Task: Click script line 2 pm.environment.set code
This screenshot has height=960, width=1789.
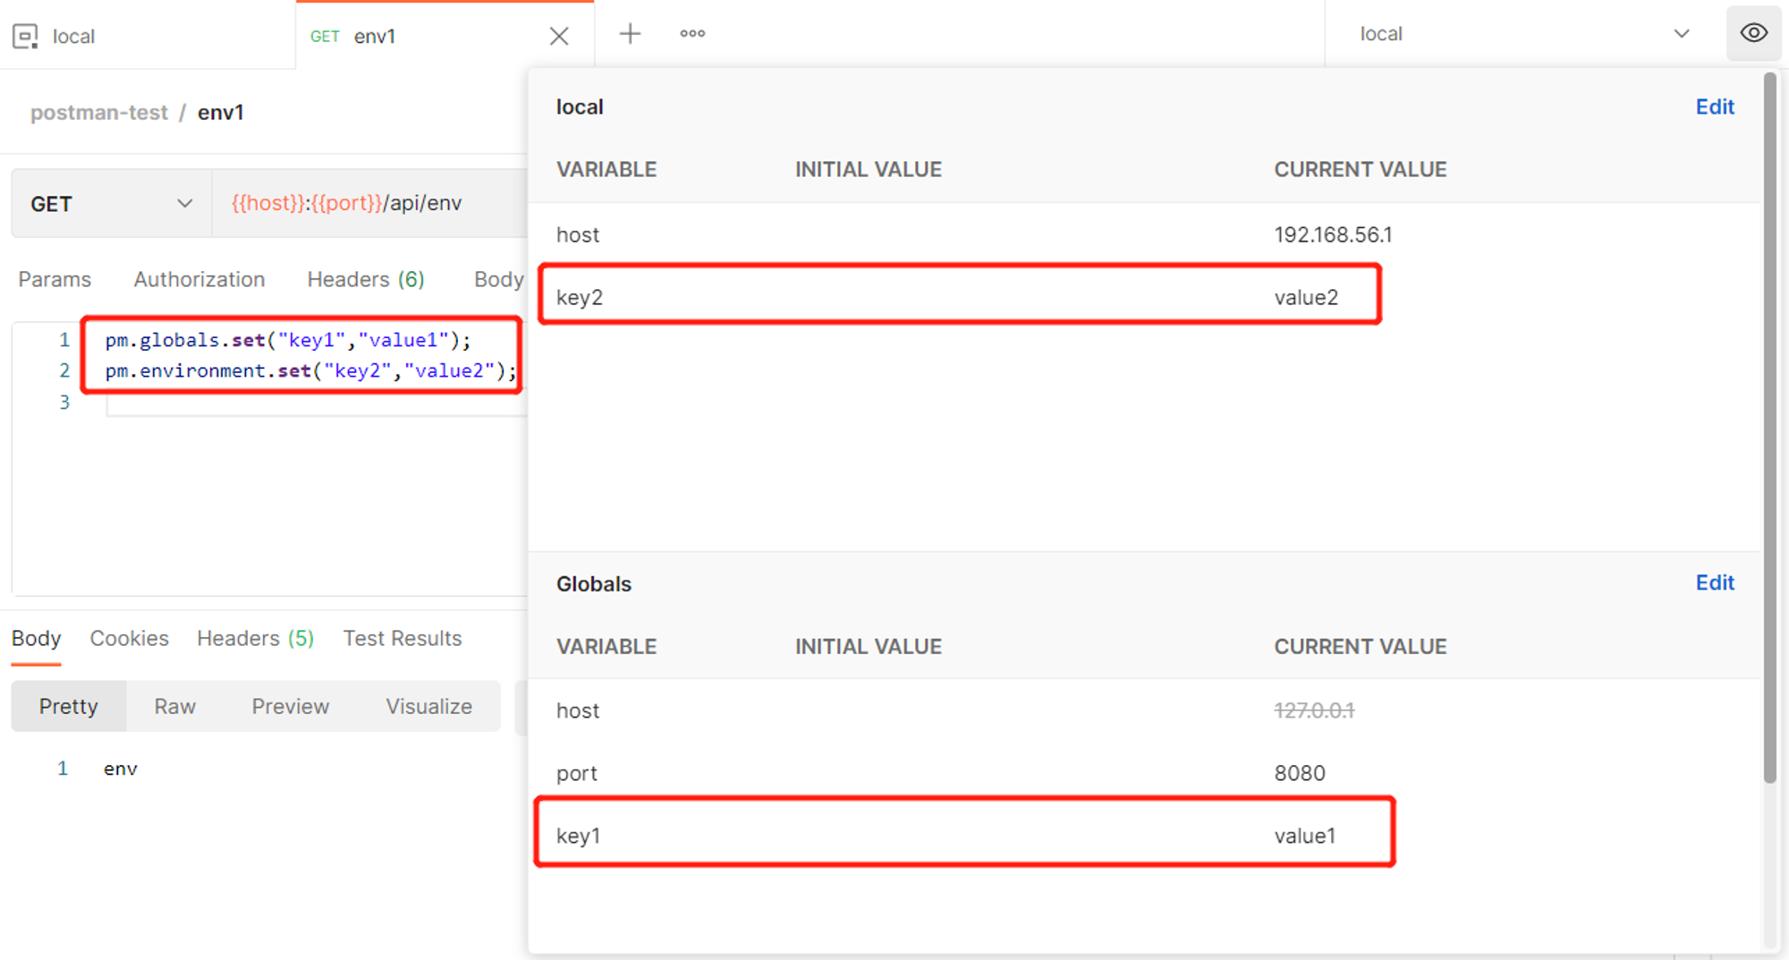Action: (310, 370)
